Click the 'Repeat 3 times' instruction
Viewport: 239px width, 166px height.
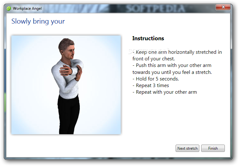pyautogui.click(x=151, y=86)
